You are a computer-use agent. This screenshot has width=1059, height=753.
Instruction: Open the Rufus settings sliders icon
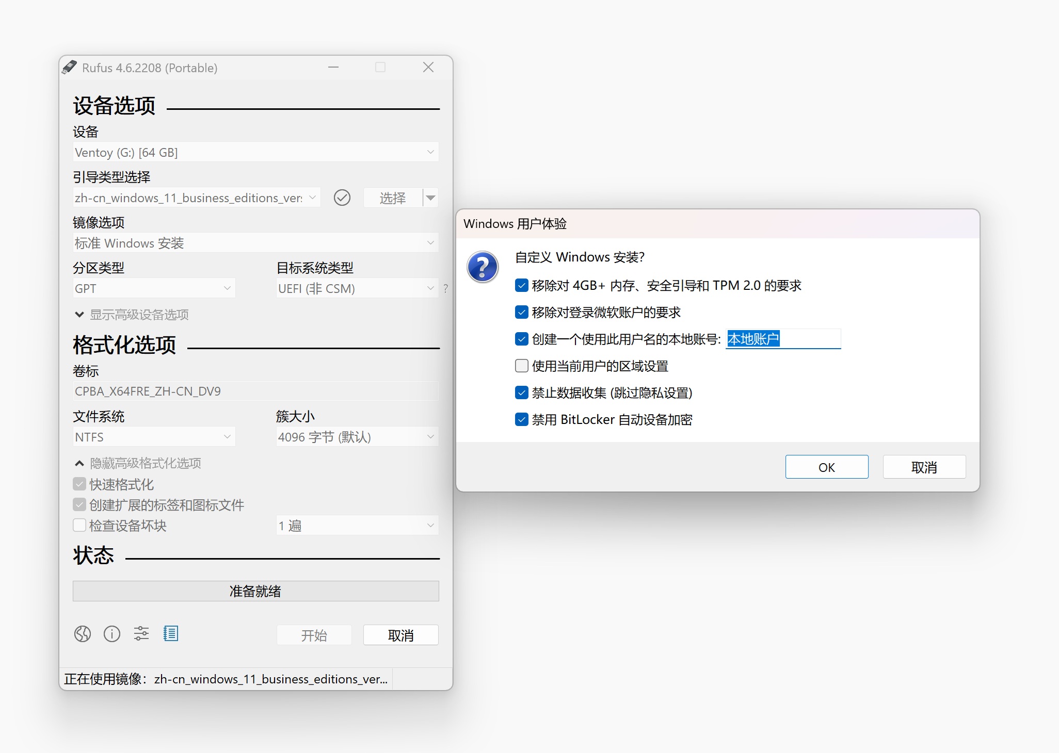pyautogui.click(x=141, y=634)
